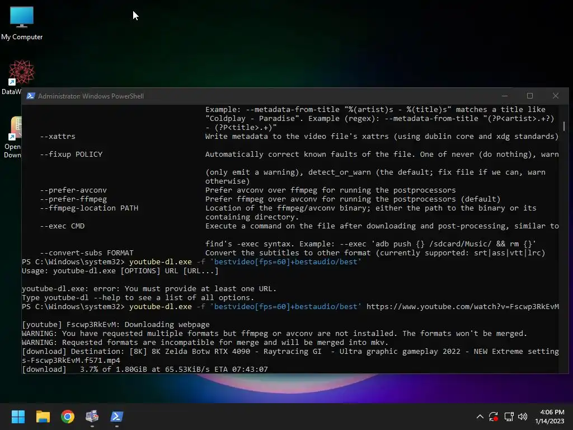Click the sync update tray icon
This screenshot has height=430, width=573.
tap(494, 417)
